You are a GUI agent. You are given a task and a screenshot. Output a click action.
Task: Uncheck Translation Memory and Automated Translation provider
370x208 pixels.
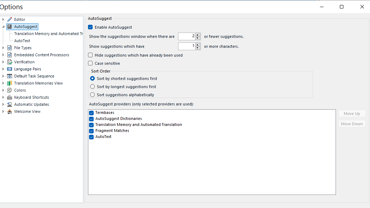coord(91,125)
